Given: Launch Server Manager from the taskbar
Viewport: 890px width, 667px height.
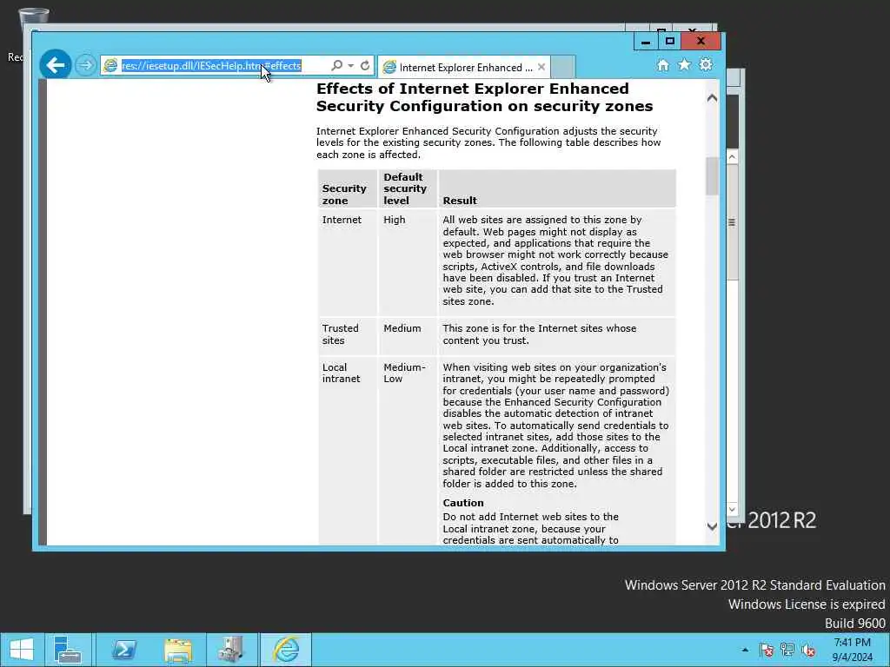Looking at the screenshot, I should 68,650.
